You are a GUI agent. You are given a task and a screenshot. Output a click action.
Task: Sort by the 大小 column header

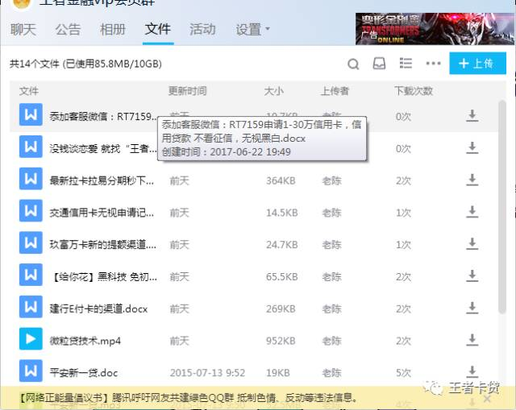[x=273, y=91]
